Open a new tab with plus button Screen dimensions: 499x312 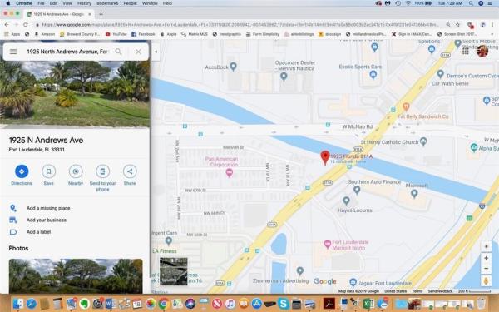101,14
